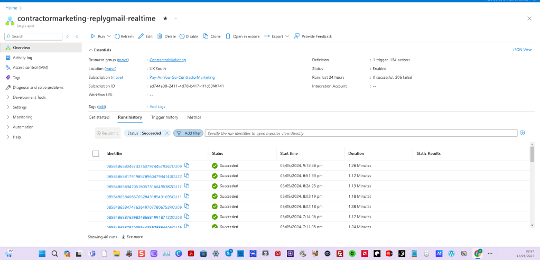The height and width of the screenshot is (260, 540).
Task: Copy identifier of 9:13:38 pm run
Action: pyautogui.click(x=187, y=165)
